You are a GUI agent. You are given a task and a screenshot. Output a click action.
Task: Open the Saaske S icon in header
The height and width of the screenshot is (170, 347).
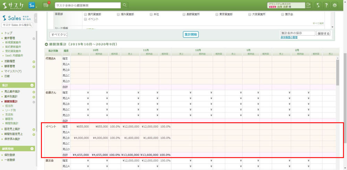pos(318,5)
